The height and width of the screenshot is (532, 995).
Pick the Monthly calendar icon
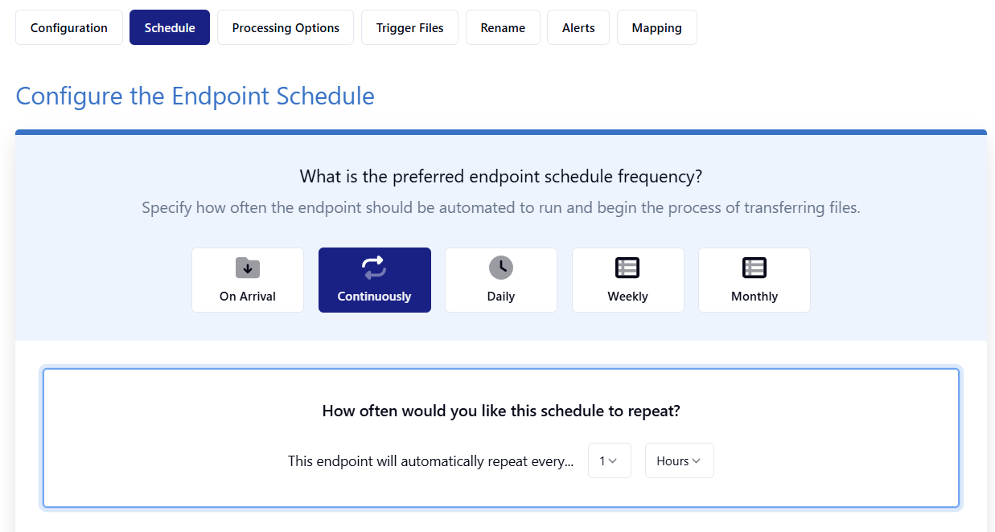click(x=754, y=268)
